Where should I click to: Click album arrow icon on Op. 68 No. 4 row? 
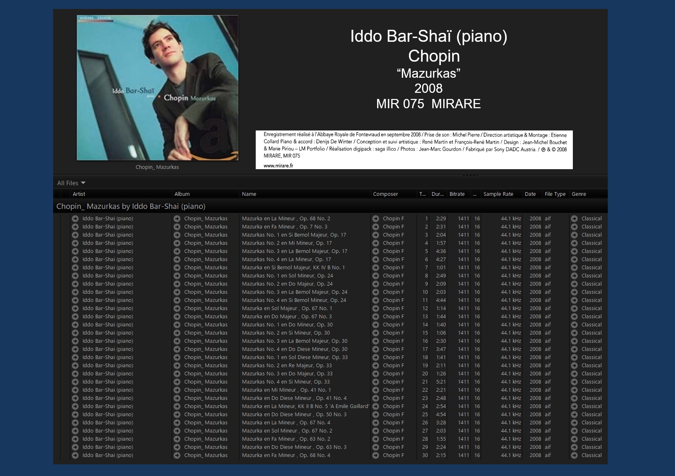[177, 455]
